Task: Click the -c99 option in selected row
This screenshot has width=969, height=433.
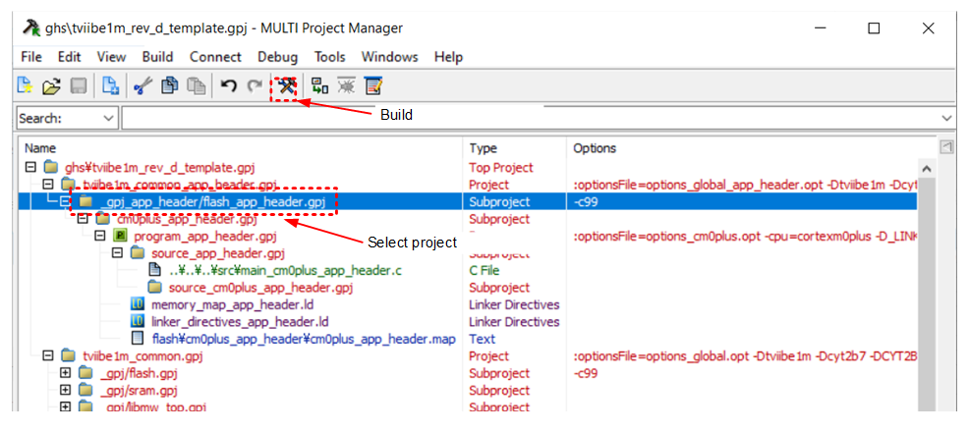Action: tap(586, 201)
